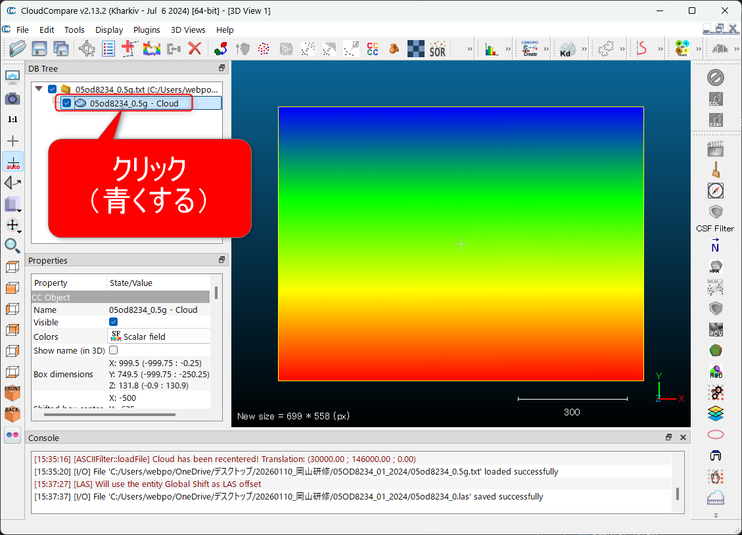Click the camera snapshot icon
Image resolution: width=742 pixels, height=535 pixels.
[x=12, y=99]
